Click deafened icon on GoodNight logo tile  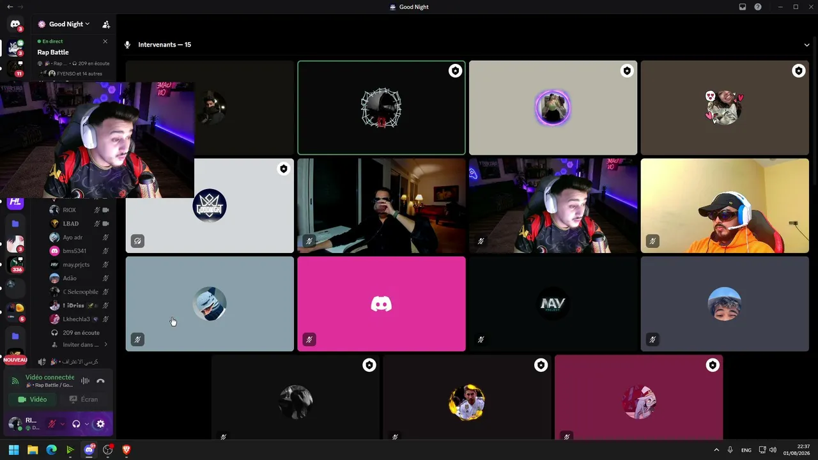137,241
